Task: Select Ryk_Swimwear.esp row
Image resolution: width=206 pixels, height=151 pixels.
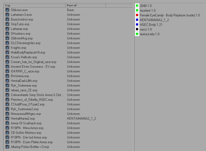Action: pos(24,85)
